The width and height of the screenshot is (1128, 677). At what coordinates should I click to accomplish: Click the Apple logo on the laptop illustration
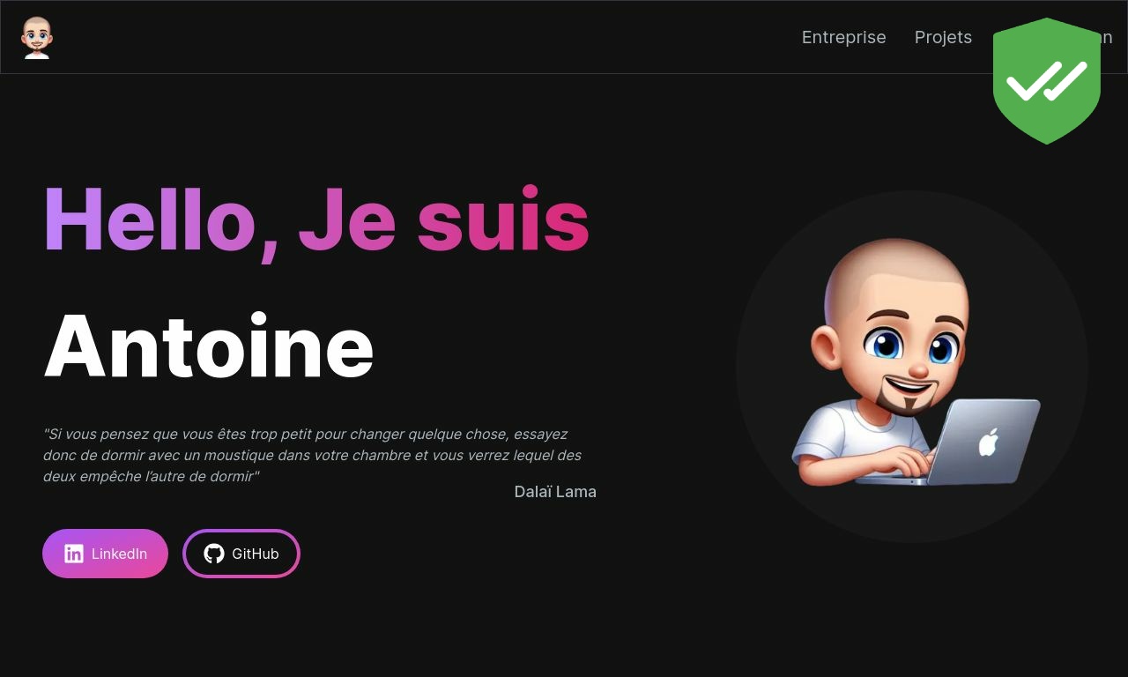coord(989,441)
